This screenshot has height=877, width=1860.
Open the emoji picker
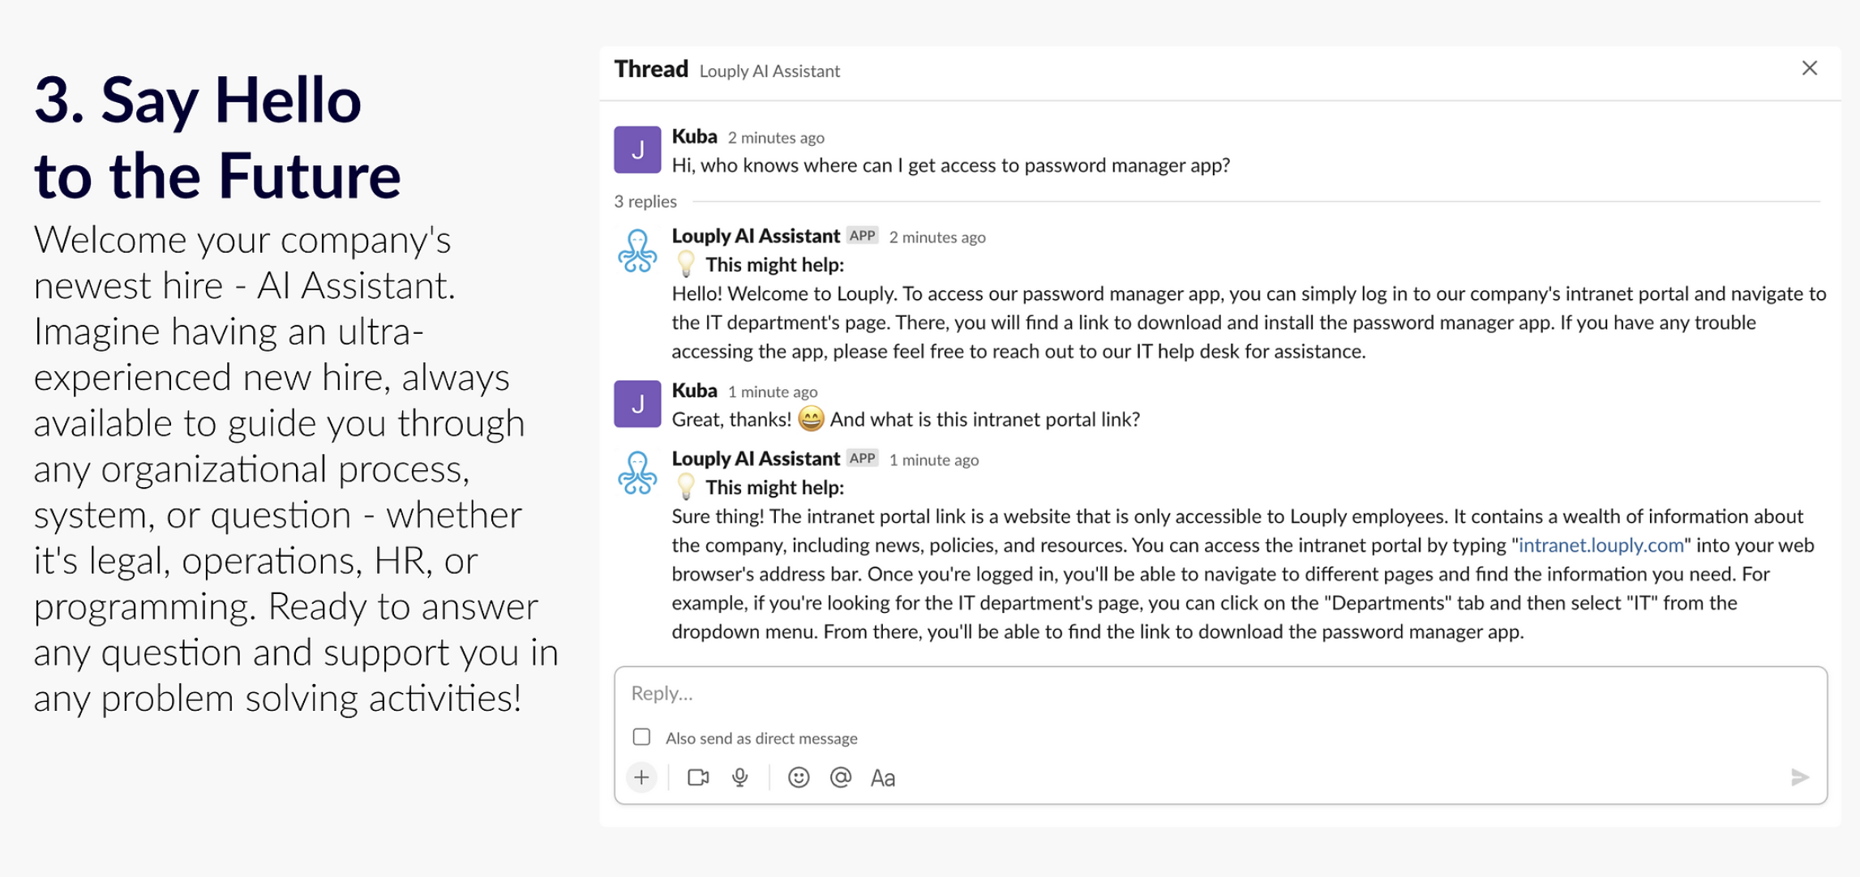[799, 777]
